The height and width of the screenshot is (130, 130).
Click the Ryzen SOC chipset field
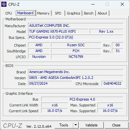click(x=76, y=45)
